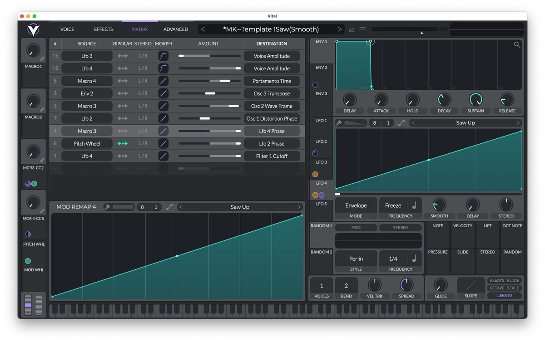Viewport: 545px width, 342px height.
Task: Enable SYNC on the Random 1 generator
Action: tap(356, 227)
